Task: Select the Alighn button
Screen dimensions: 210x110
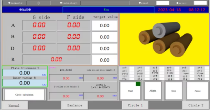Action: pos(153,91)
